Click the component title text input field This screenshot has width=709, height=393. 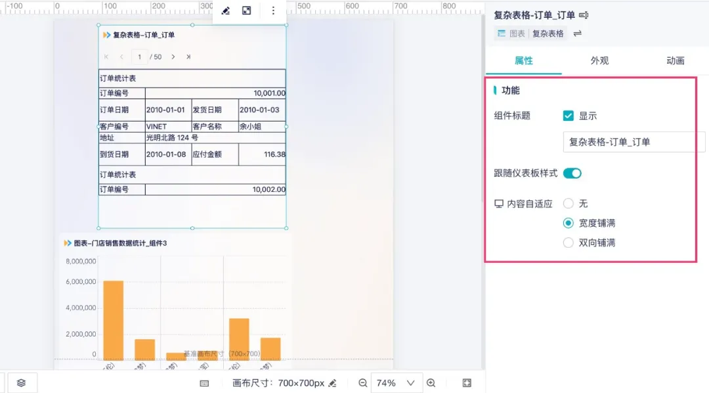634,142
